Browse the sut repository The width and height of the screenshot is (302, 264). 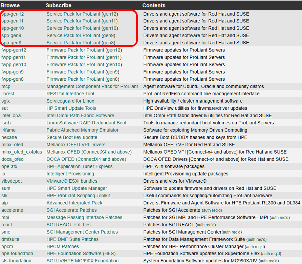(5, 108)
